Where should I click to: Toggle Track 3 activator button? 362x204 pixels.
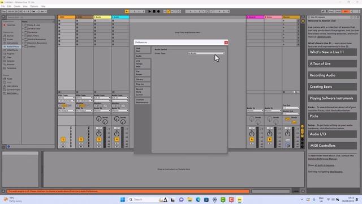[x=99, y=139]
